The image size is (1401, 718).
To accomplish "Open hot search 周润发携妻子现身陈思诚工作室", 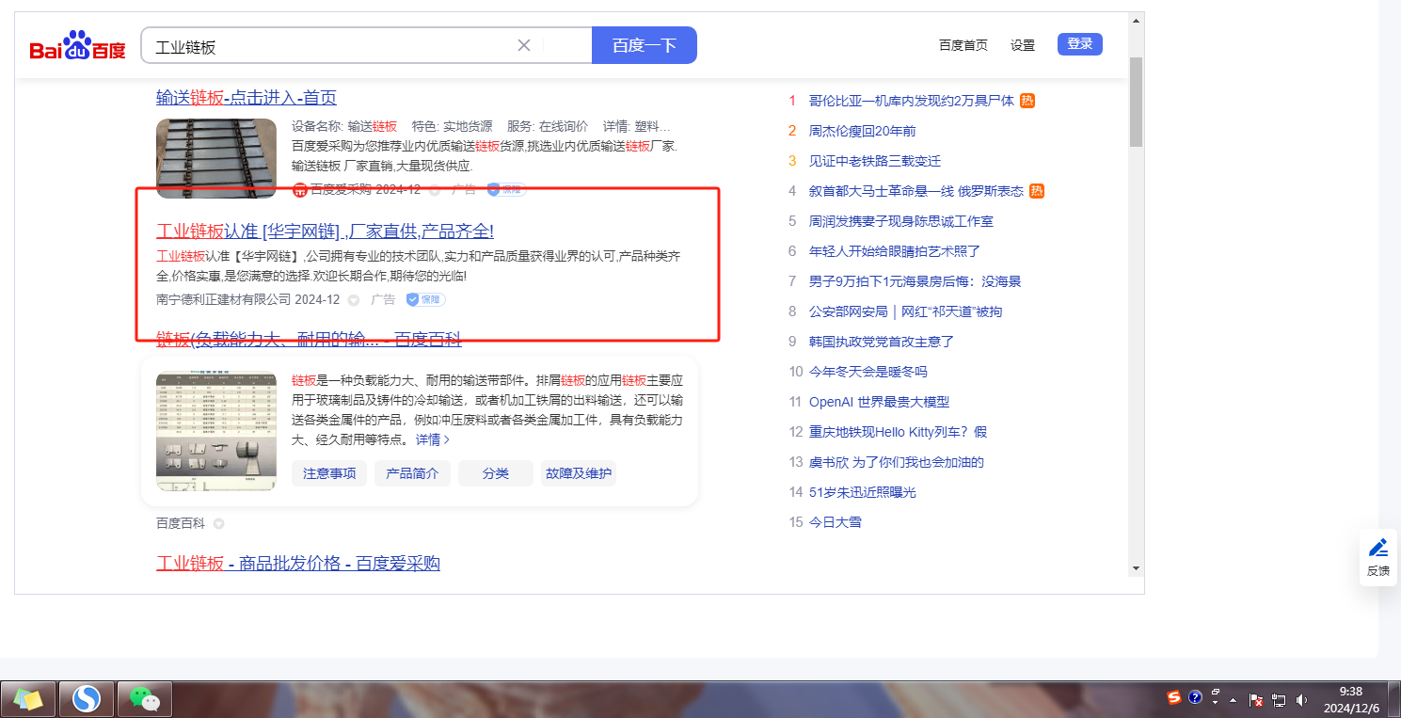I will pos(901,221).
